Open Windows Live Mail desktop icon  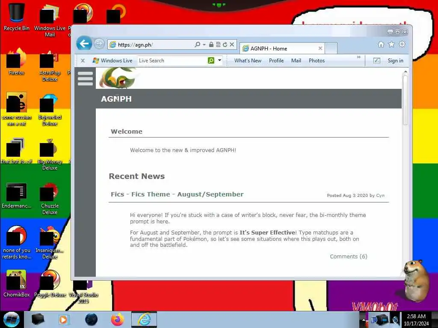[50, 20]
